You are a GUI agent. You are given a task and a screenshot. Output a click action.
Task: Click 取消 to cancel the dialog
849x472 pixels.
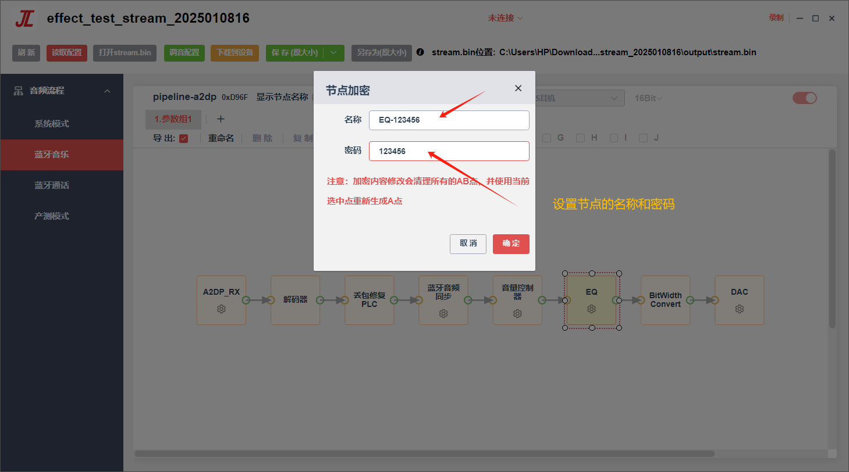pos(468,244)
